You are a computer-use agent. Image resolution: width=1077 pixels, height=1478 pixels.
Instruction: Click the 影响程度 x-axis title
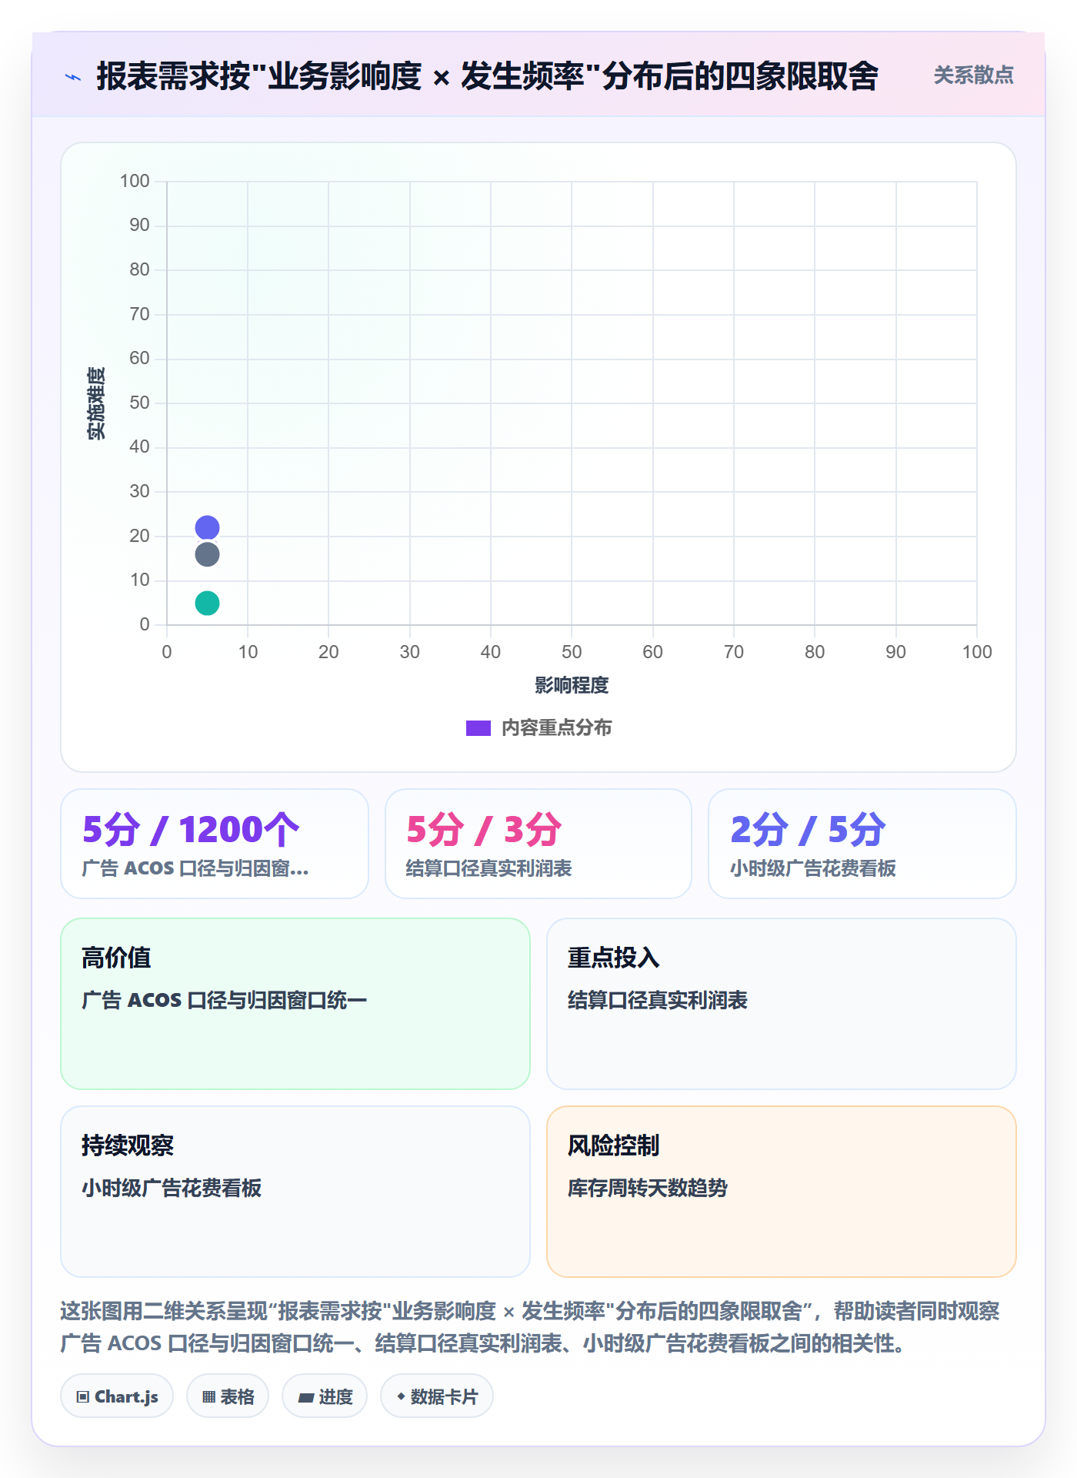(572, 685)
